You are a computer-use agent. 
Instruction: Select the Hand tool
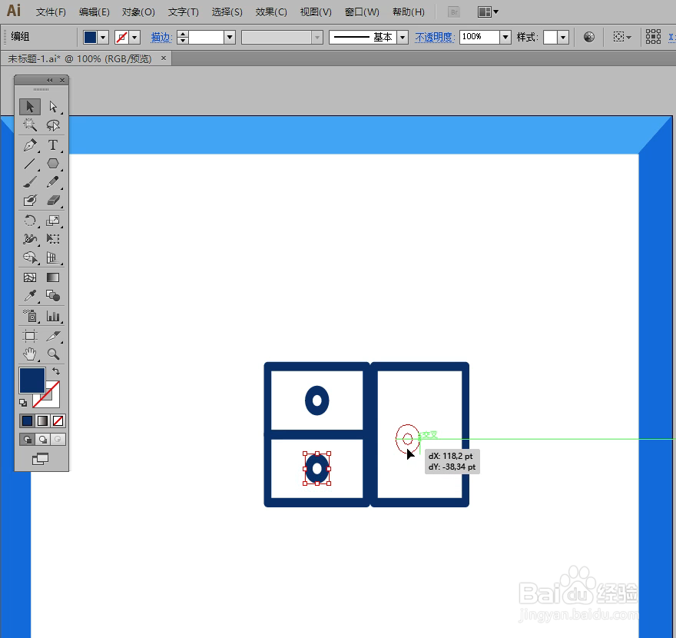(x=30, y=354)
